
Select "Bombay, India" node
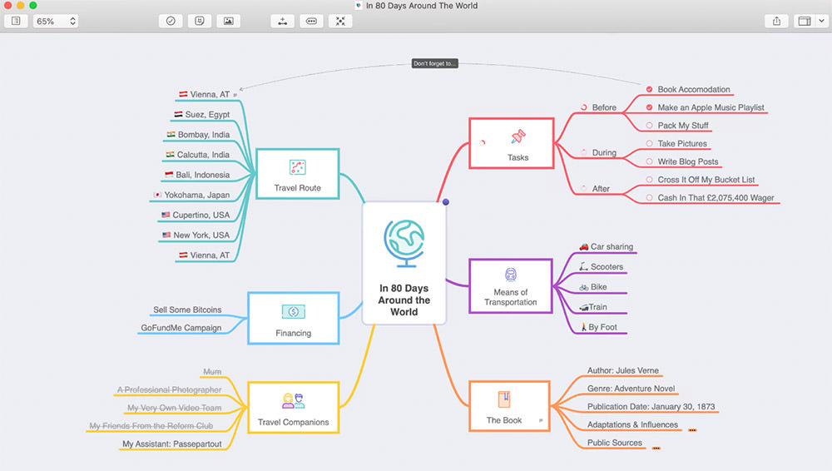point(204,134)
